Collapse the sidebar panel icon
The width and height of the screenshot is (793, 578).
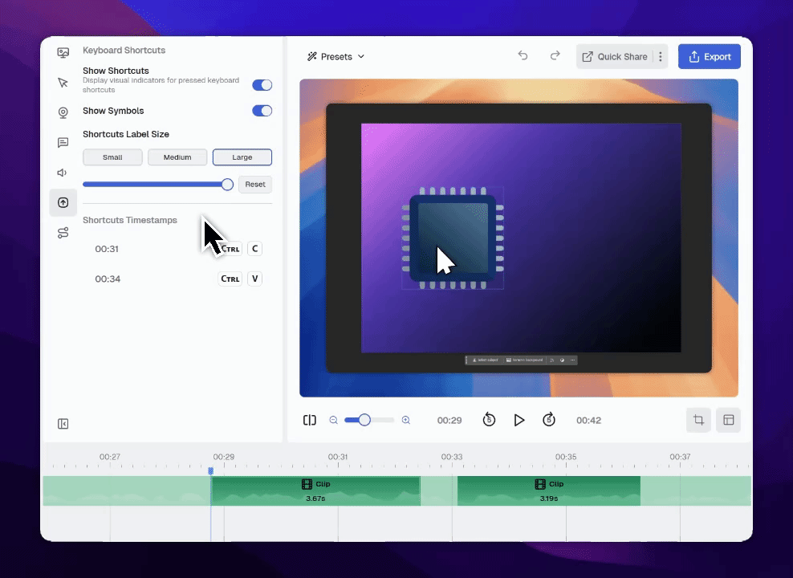(63, 424)
